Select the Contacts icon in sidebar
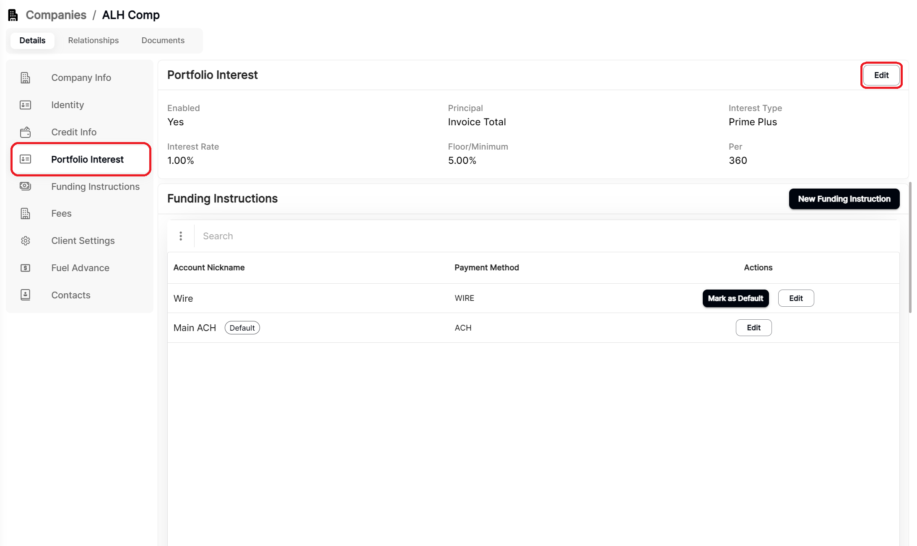Viewport: 917px width, 546px height. [25, 295]
